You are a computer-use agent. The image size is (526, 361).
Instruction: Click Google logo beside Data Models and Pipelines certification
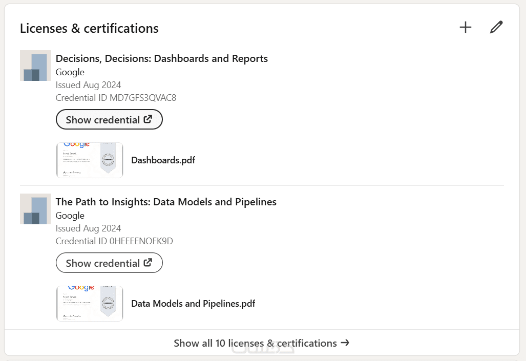pyautogui.click(x=35, y=209)
